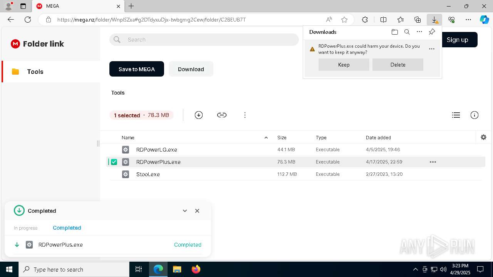Viewport: 493px width, 277px height.
Task: Collapse the transfer panel chevron
Action: [x=185, y=211]
